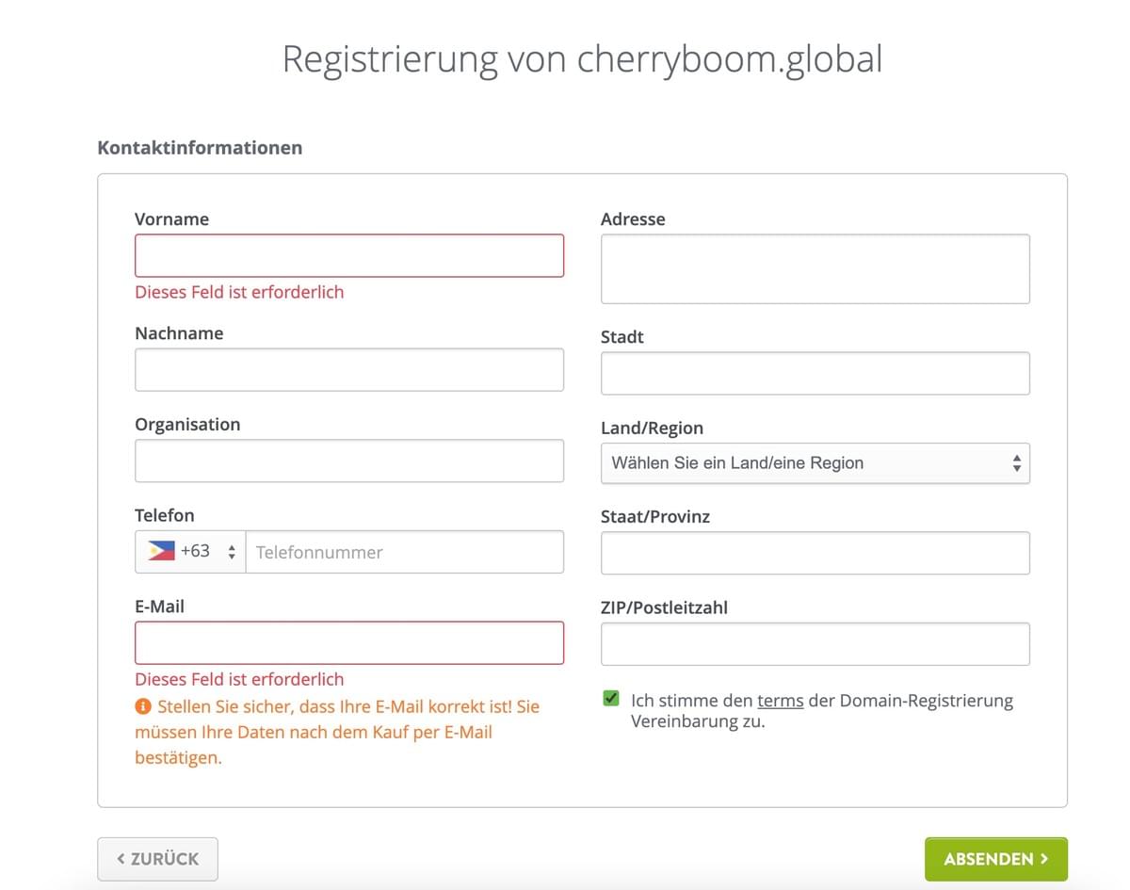Click the left chevron on ZURÜCK
1130x890 pixels.
[x=121, y=859]
